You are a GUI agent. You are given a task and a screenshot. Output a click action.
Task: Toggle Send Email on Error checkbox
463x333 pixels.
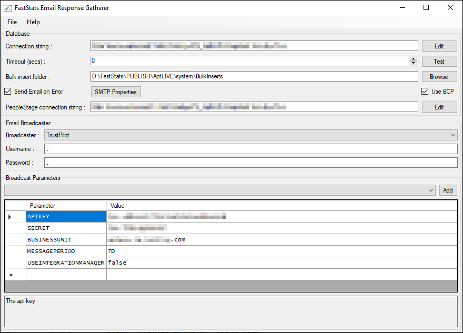point(8,92)
